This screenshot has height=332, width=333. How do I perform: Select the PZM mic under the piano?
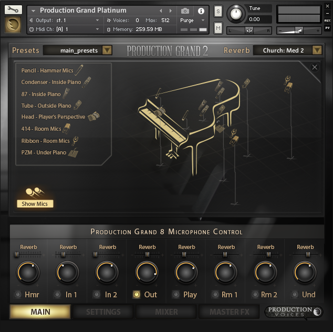[220, 128]
